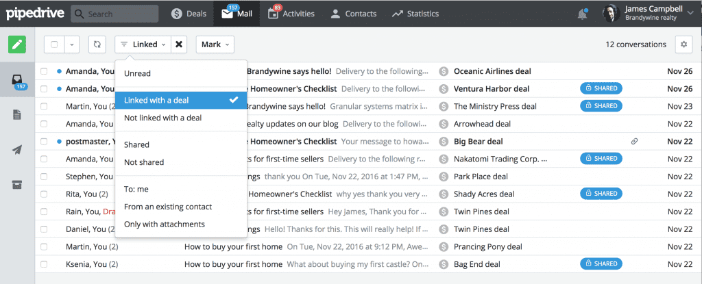Click SHARED badge on Shady Acres deal row
The height and width of the screenshot is (284, 702).
coord(601,194)
